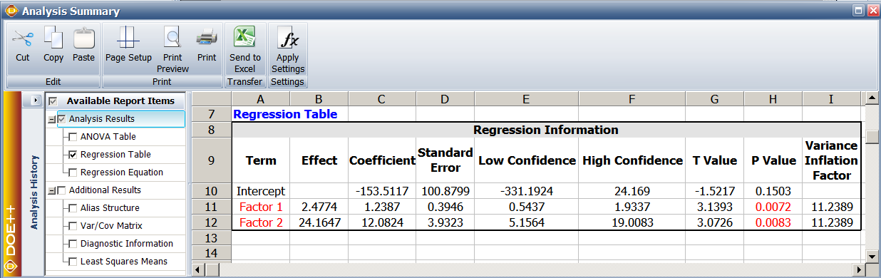Click coefficient value -153.5117

[x=382, y=191]
